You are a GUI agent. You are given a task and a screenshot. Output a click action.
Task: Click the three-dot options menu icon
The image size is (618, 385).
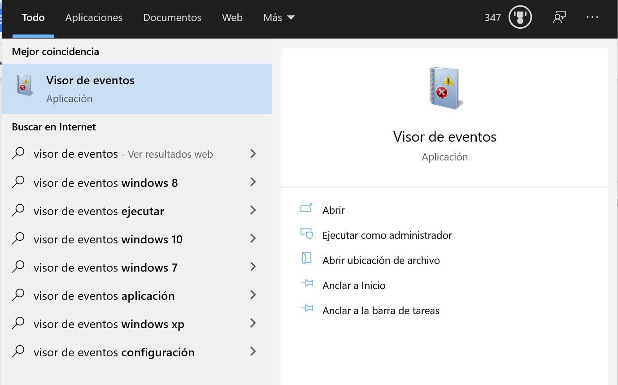[x=592, y=17]
